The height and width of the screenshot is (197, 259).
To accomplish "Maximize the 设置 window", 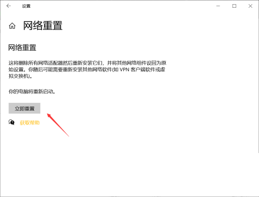I will tap(234, 6).
